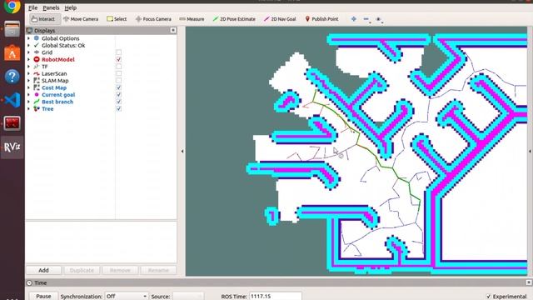
Task: Click the LaserScan icon
Action: 37,73
